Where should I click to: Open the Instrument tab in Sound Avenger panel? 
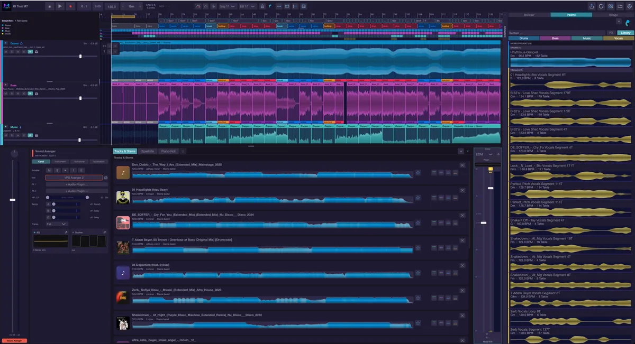[60, 162]
